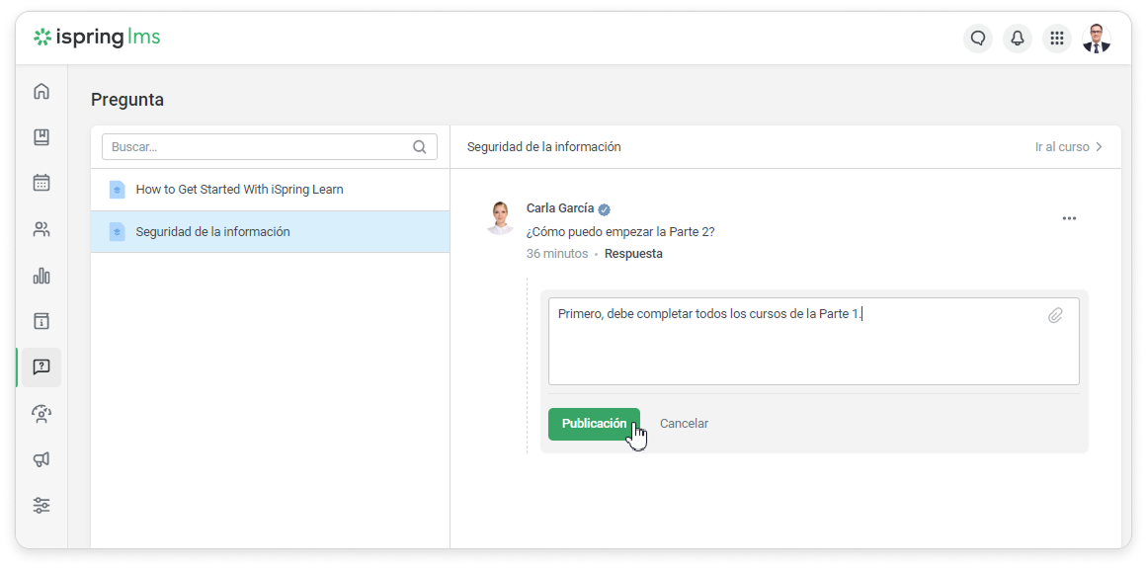Open the calendar icon in sidebar
1147x568 pixels.
[41, 183]
